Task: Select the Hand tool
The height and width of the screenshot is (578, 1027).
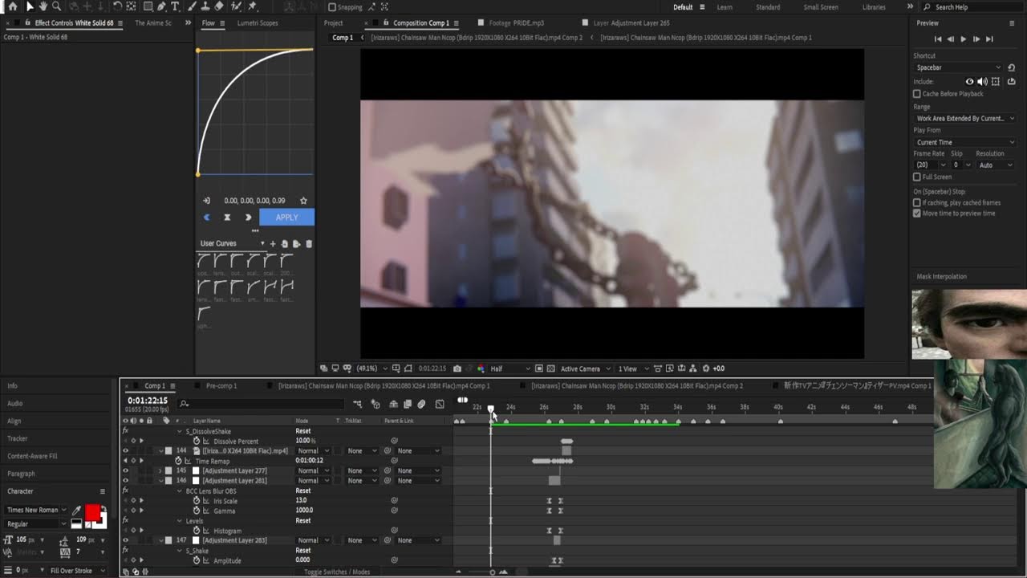Action: pos(43,6)
